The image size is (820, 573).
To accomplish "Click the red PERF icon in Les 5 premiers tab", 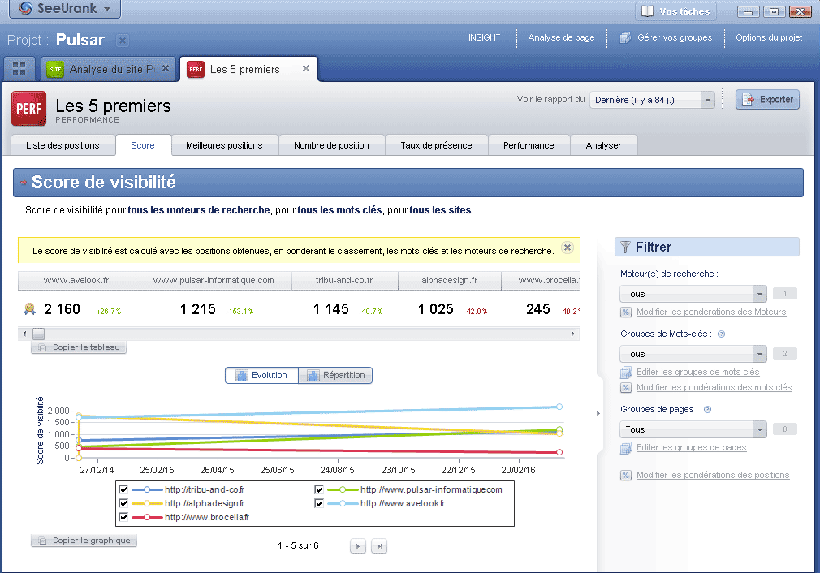I will [196, 69].
